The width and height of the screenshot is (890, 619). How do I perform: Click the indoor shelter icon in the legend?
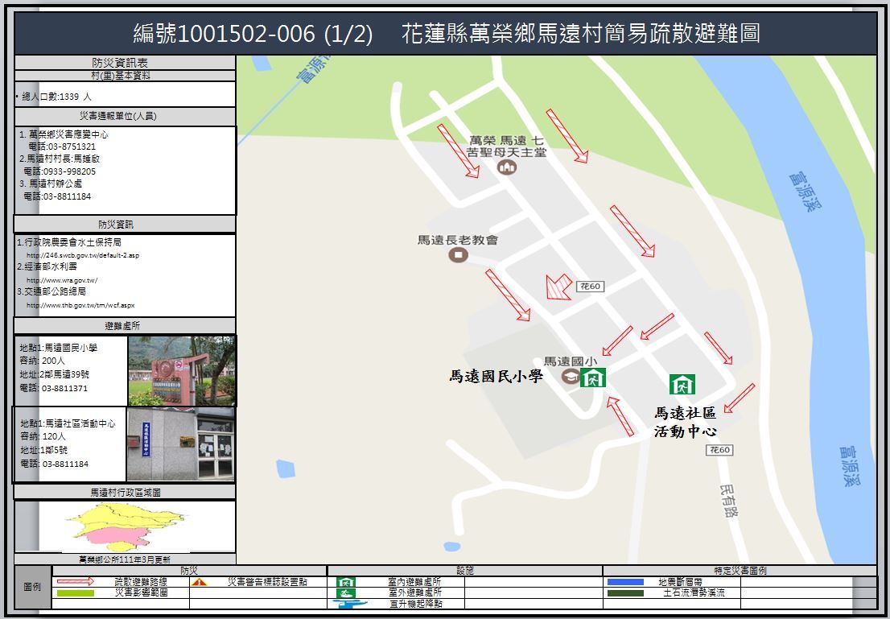(x=346, y=582)
